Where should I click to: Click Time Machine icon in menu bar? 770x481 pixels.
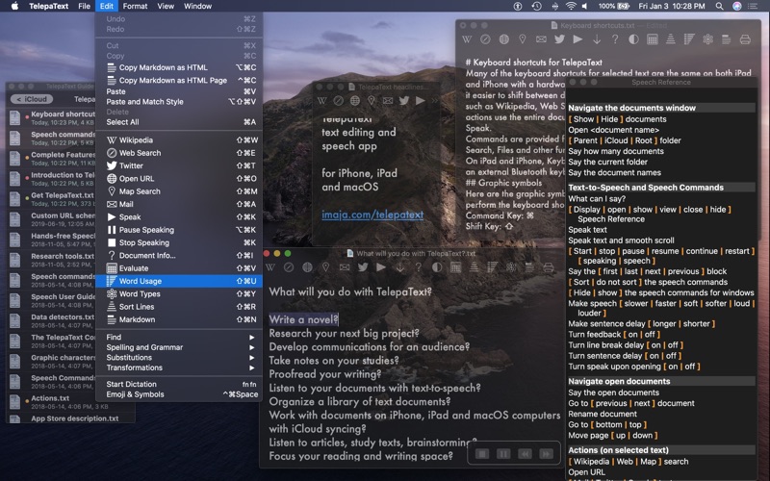(536, 6)
